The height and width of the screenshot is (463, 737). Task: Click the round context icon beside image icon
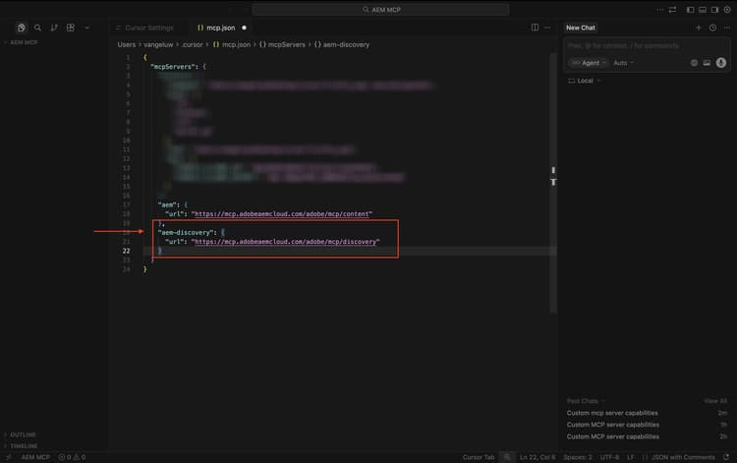point(694,63)
